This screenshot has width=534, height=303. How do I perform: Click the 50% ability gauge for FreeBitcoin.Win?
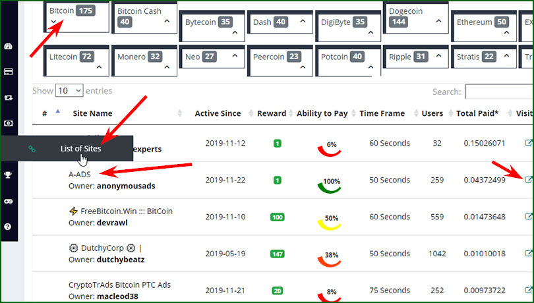click(330, 221)
